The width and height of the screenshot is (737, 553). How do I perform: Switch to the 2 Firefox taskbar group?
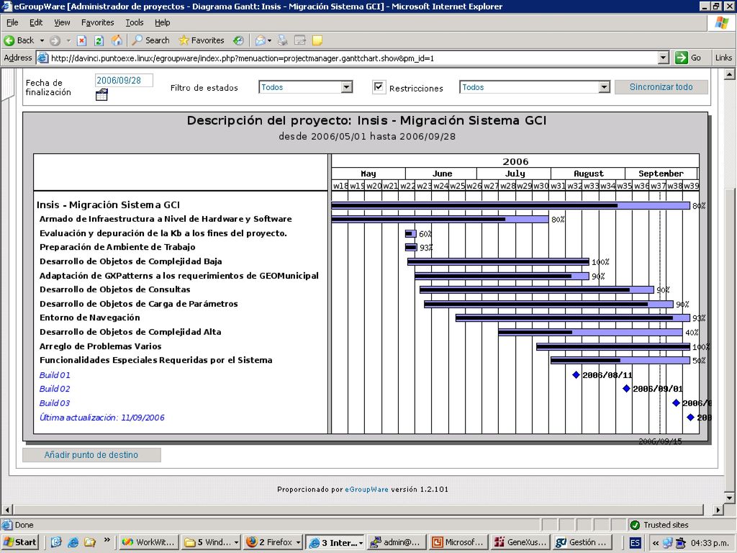click(274, 542)
